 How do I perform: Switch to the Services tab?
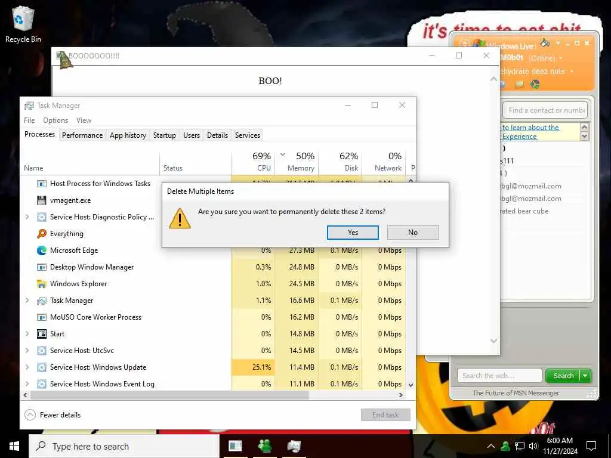[248, 135]
